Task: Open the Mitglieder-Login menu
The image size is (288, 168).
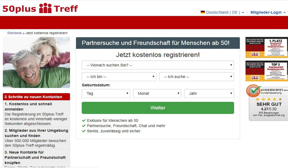Action: [x=268, y=12]
